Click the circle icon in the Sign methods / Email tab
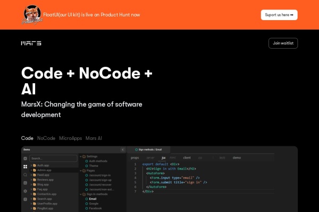 tap(137, 149)
